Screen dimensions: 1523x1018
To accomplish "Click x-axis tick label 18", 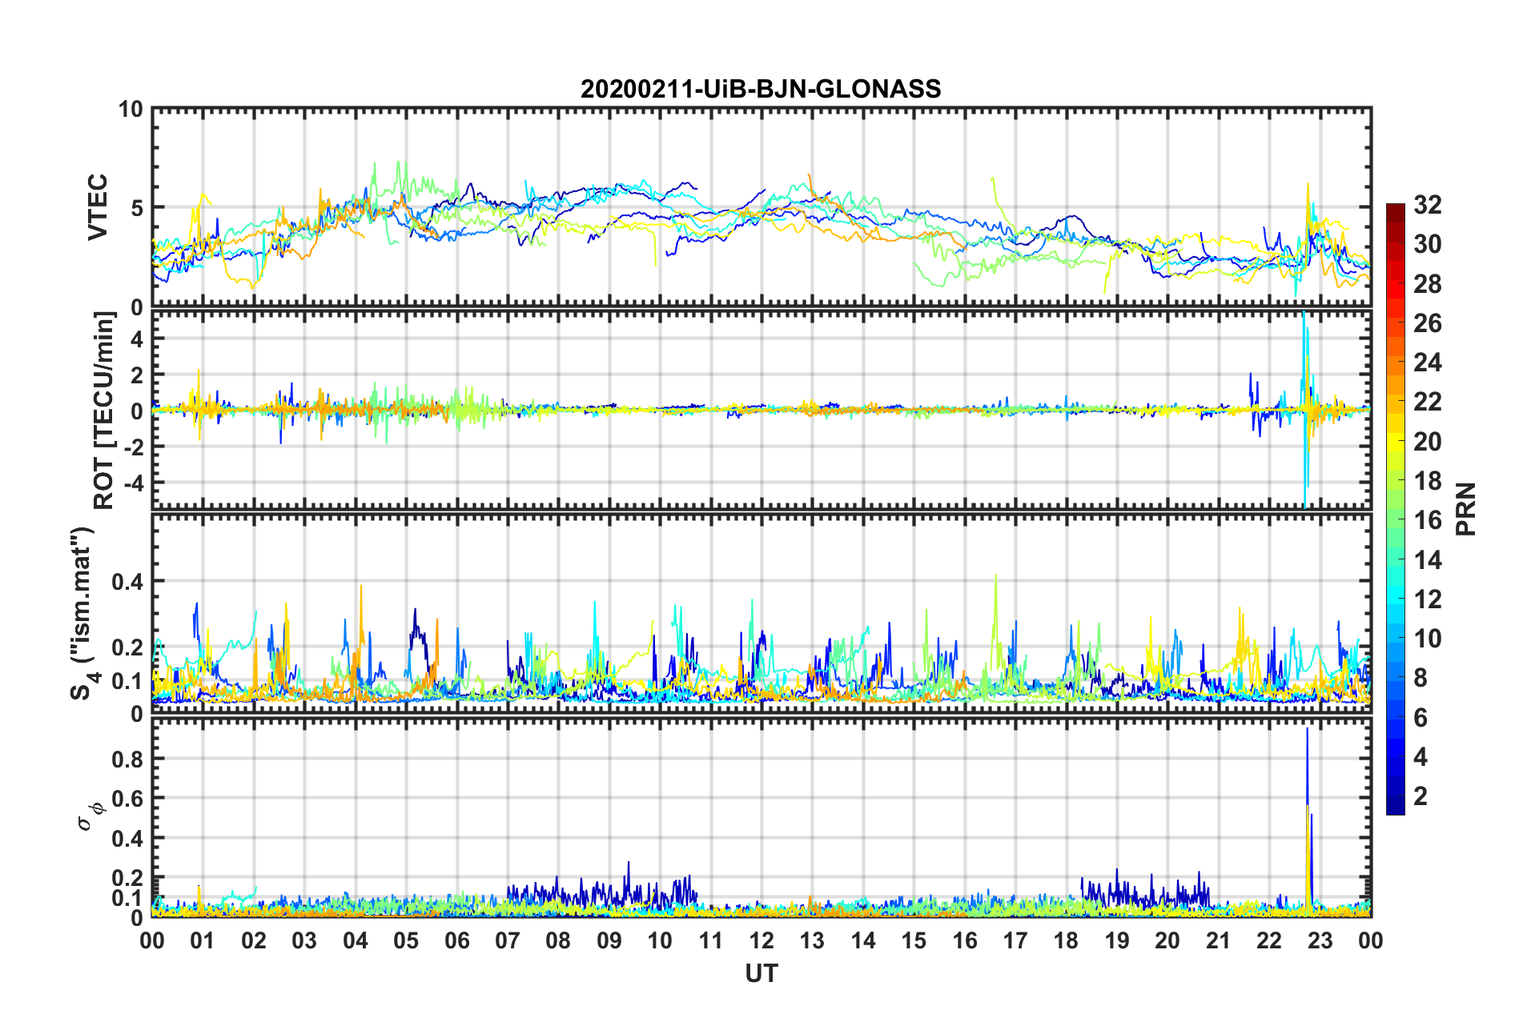I will point(1066,940).
